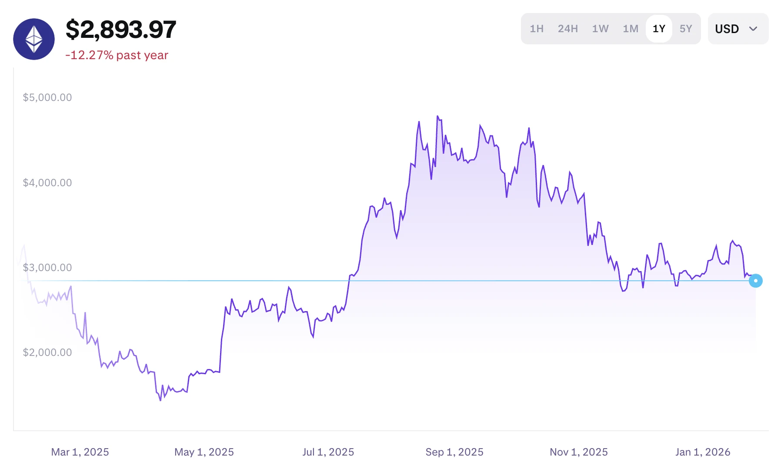Choose the 1W chart range
This screenshot has height=476, width=781.
[600, 29]
